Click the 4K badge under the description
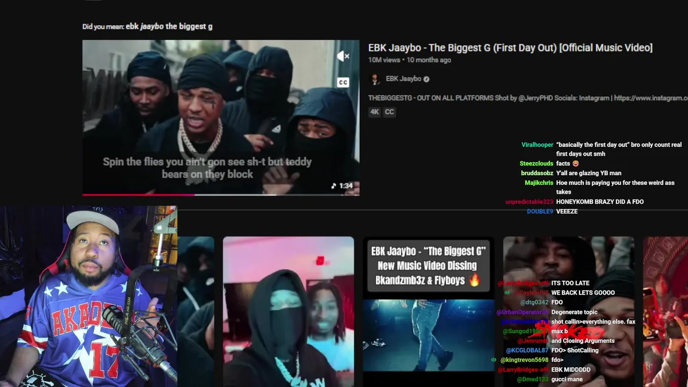The image size is (688, 387). coord(374,112)
